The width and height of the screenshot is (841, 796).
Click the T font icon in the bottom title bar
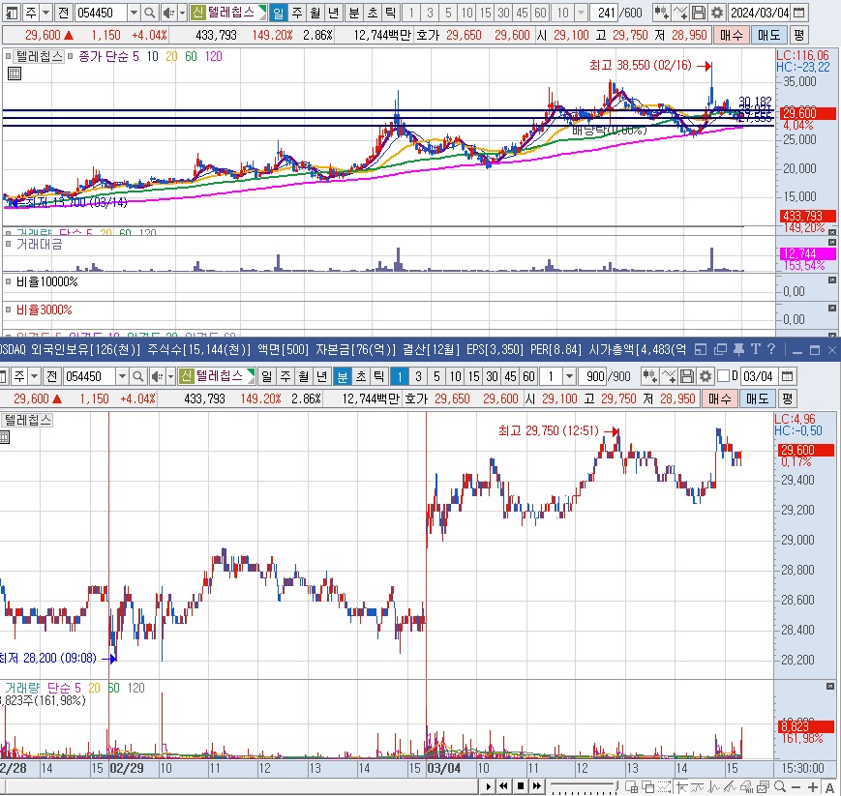pyautogui.click(x=756, y=349)
